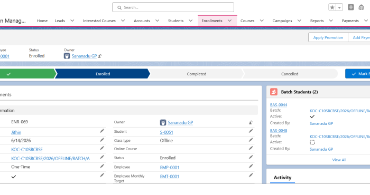Open the Accounts tab

(142, 21)
